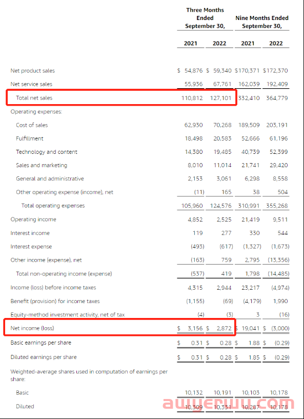Click the 'Net income (loss)' label
This screenshot has width=304, height=419.
[x=32, y=328]
